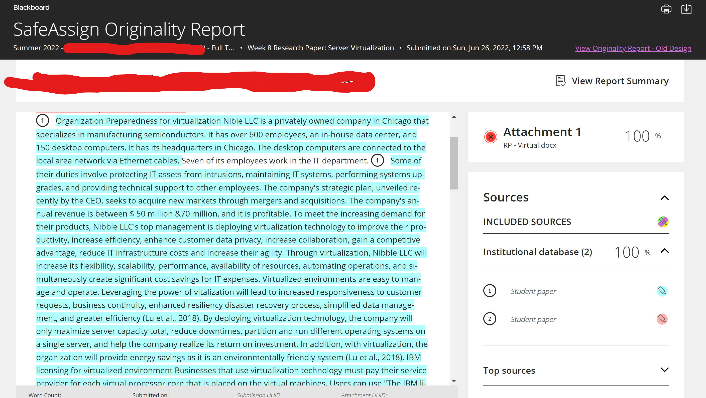Click source marker 1 before 'Organization Preparedness'
Image resolution: width=706 pixels, height=398 pixels.
[x=43, y=120]
